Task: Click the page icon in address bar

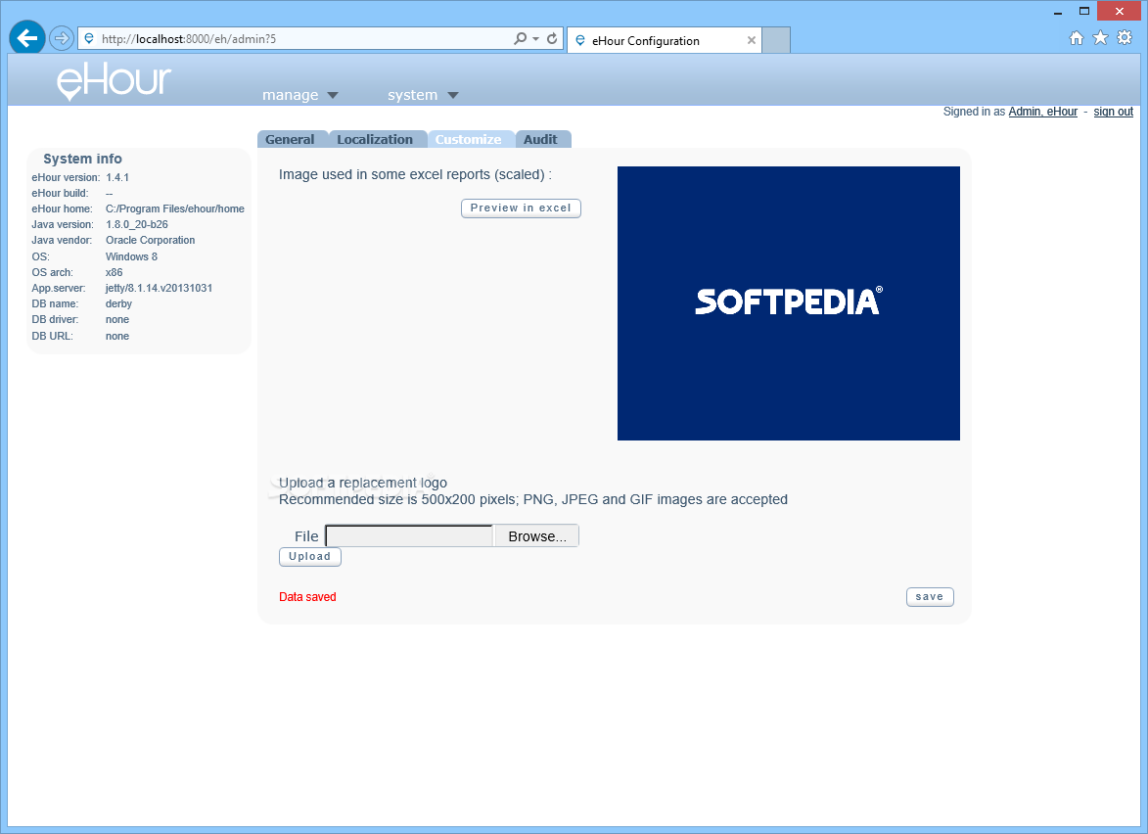Action: pyautogui.click(x=89, y=38)
